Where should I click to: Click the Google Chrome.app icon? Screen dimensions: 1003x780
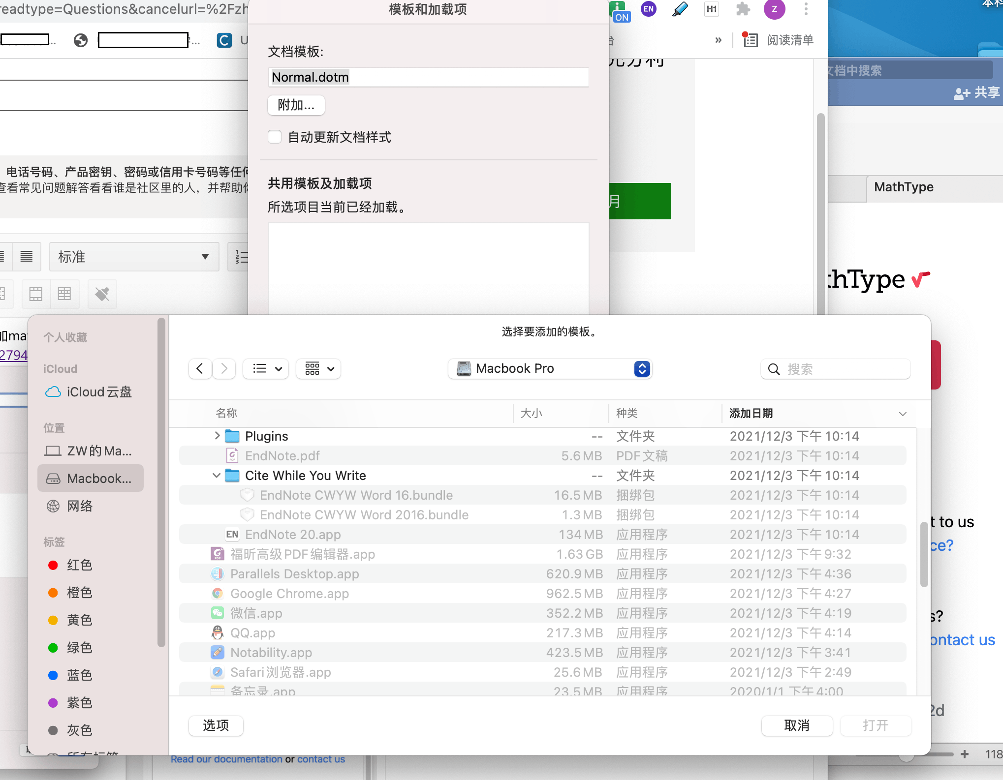[x=218, y=594]
